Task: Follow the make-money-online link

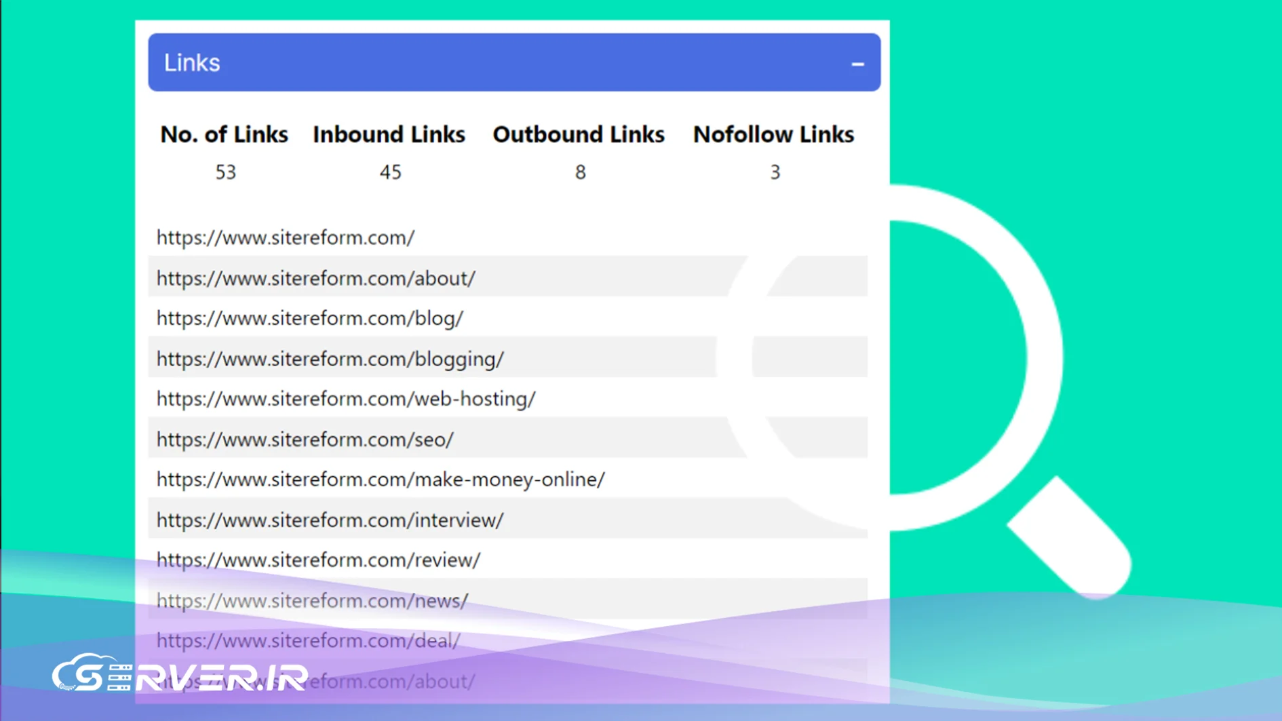Action: pyautogui.click(x=380, y=480)
